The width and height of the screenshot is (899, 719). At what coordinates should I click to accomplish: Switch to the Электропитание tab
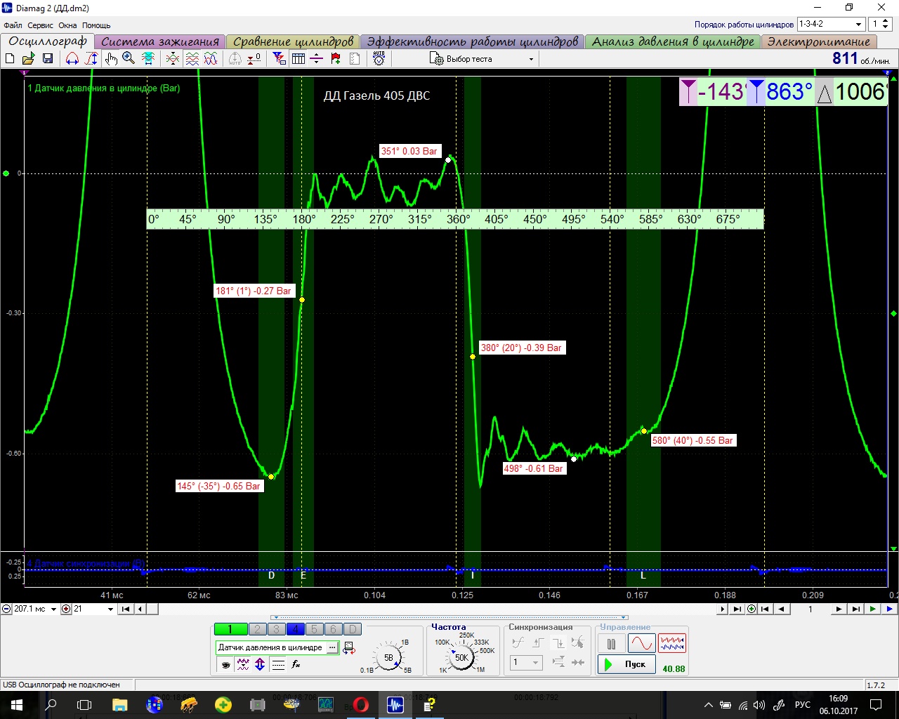819,41
